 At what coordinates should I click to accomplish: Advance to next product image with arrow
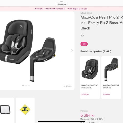72,51
